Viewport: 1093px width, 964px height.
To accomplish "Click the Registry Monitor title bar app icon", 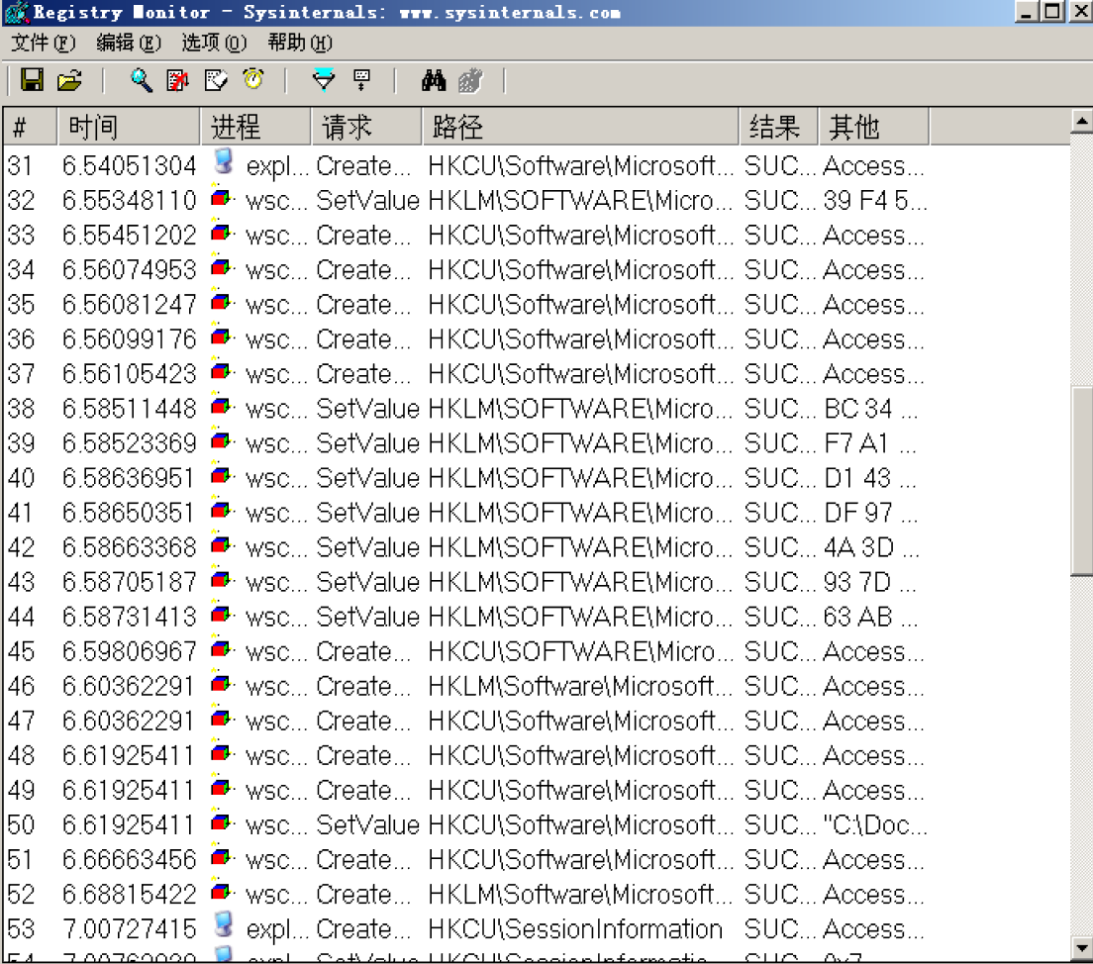I will 17,13.
